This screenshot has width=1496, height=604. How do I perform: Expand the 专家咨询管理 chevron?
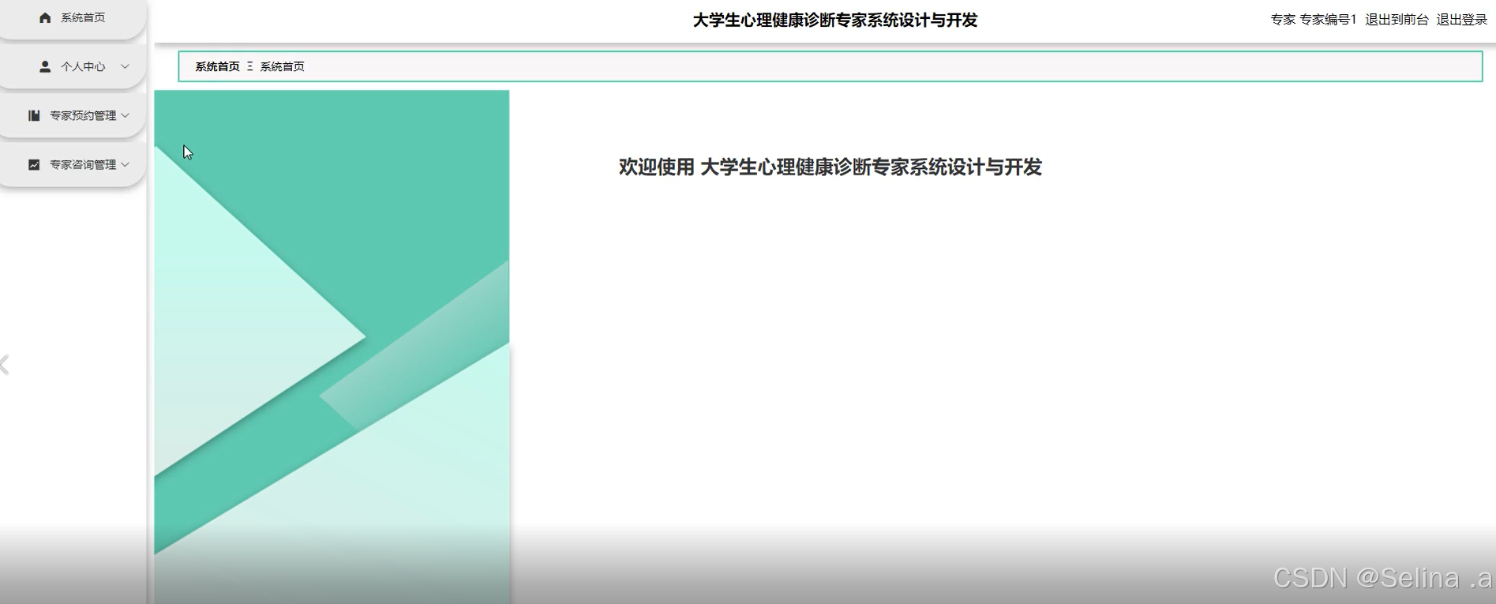pyautogui.click(x=125, y=164)
